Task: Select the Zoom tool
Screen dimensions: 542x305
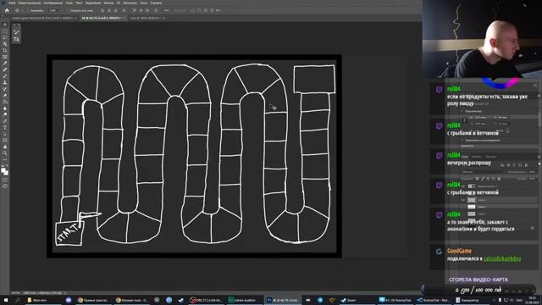Action: click(5, 152)
